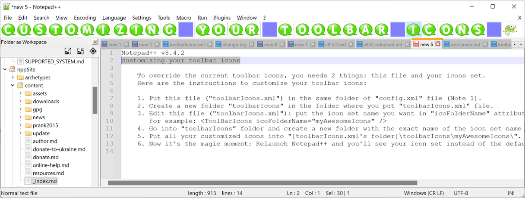Collapse the content folder
Image resolution: width=525 pixels, height=198 pixels.
(x=13, y=85)
